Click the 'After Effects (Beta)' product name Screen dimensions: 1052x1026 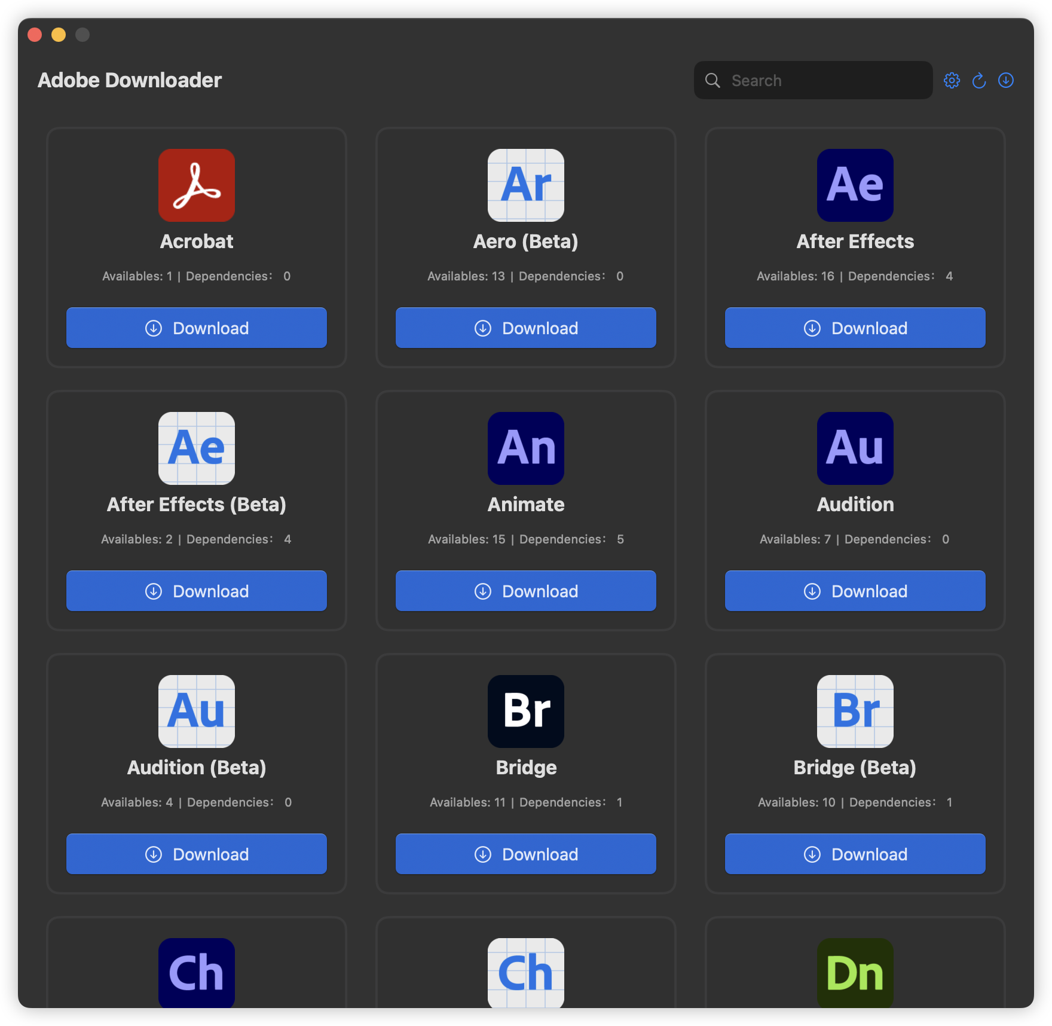pyautogui.click(x=197, y=505)
